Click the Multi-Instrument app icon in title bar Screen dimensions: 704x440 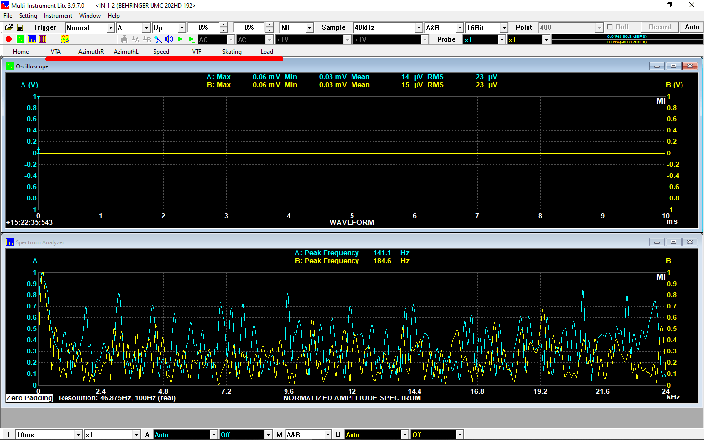[x=5, y=5]
